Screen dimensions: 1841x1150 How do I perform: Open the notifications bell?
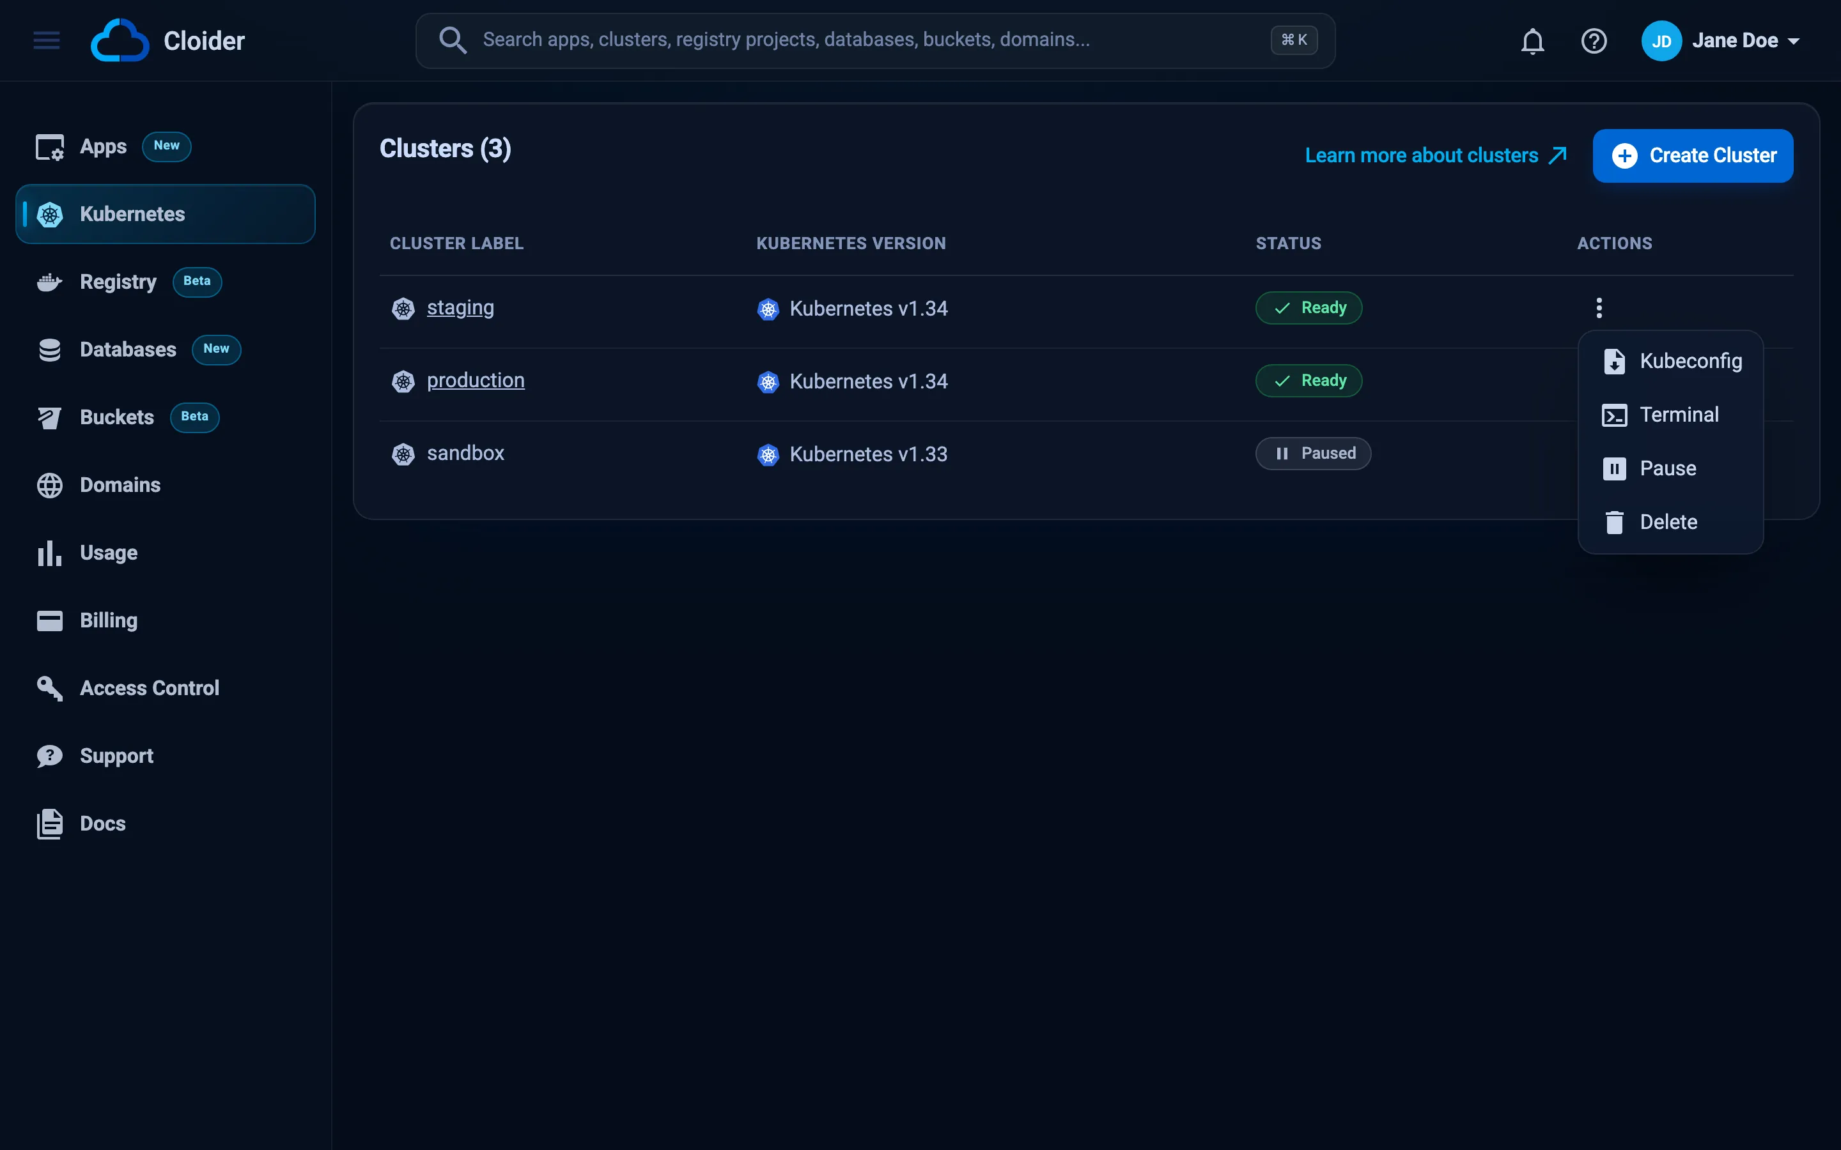coord(1532,41)
